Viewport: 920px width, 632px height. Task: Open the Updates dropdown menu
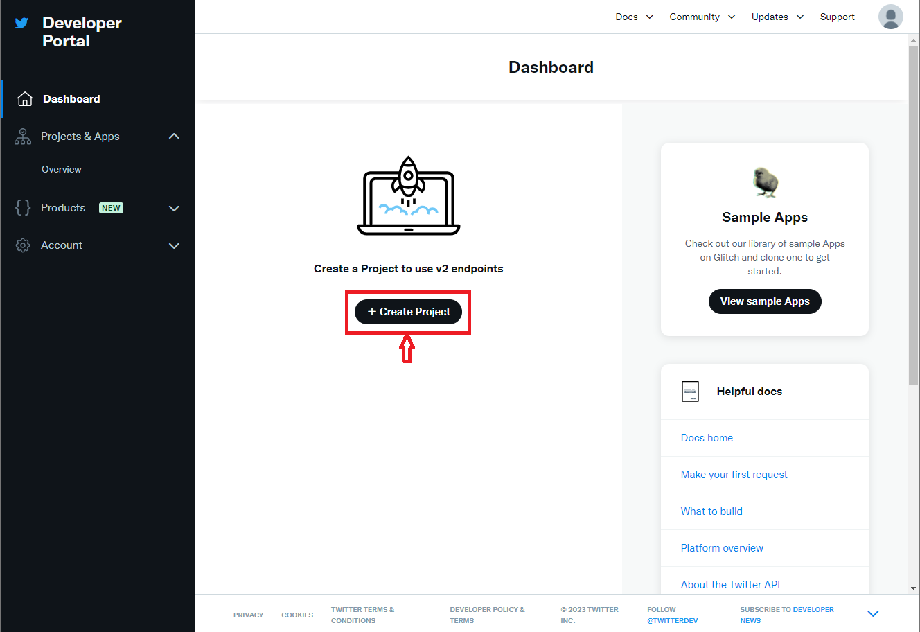(x=777, y=17)
